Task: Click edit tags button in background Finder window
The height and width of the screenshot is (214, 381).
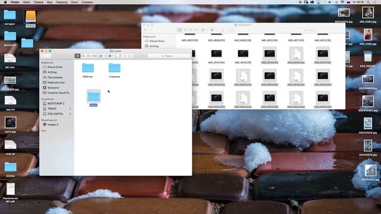Action: (x=232, y=30)
